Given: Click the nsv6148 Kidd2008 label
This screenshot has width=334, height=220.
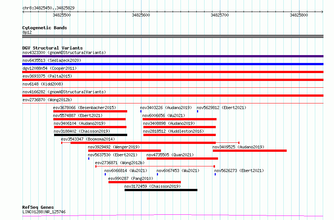Looking at the screenshot, I should pyautogui.click(x=43, y=84).
